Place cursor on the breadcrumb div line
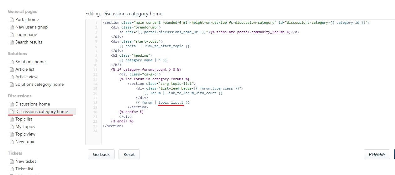The image size is (395, 175). [x=136, y=27]
